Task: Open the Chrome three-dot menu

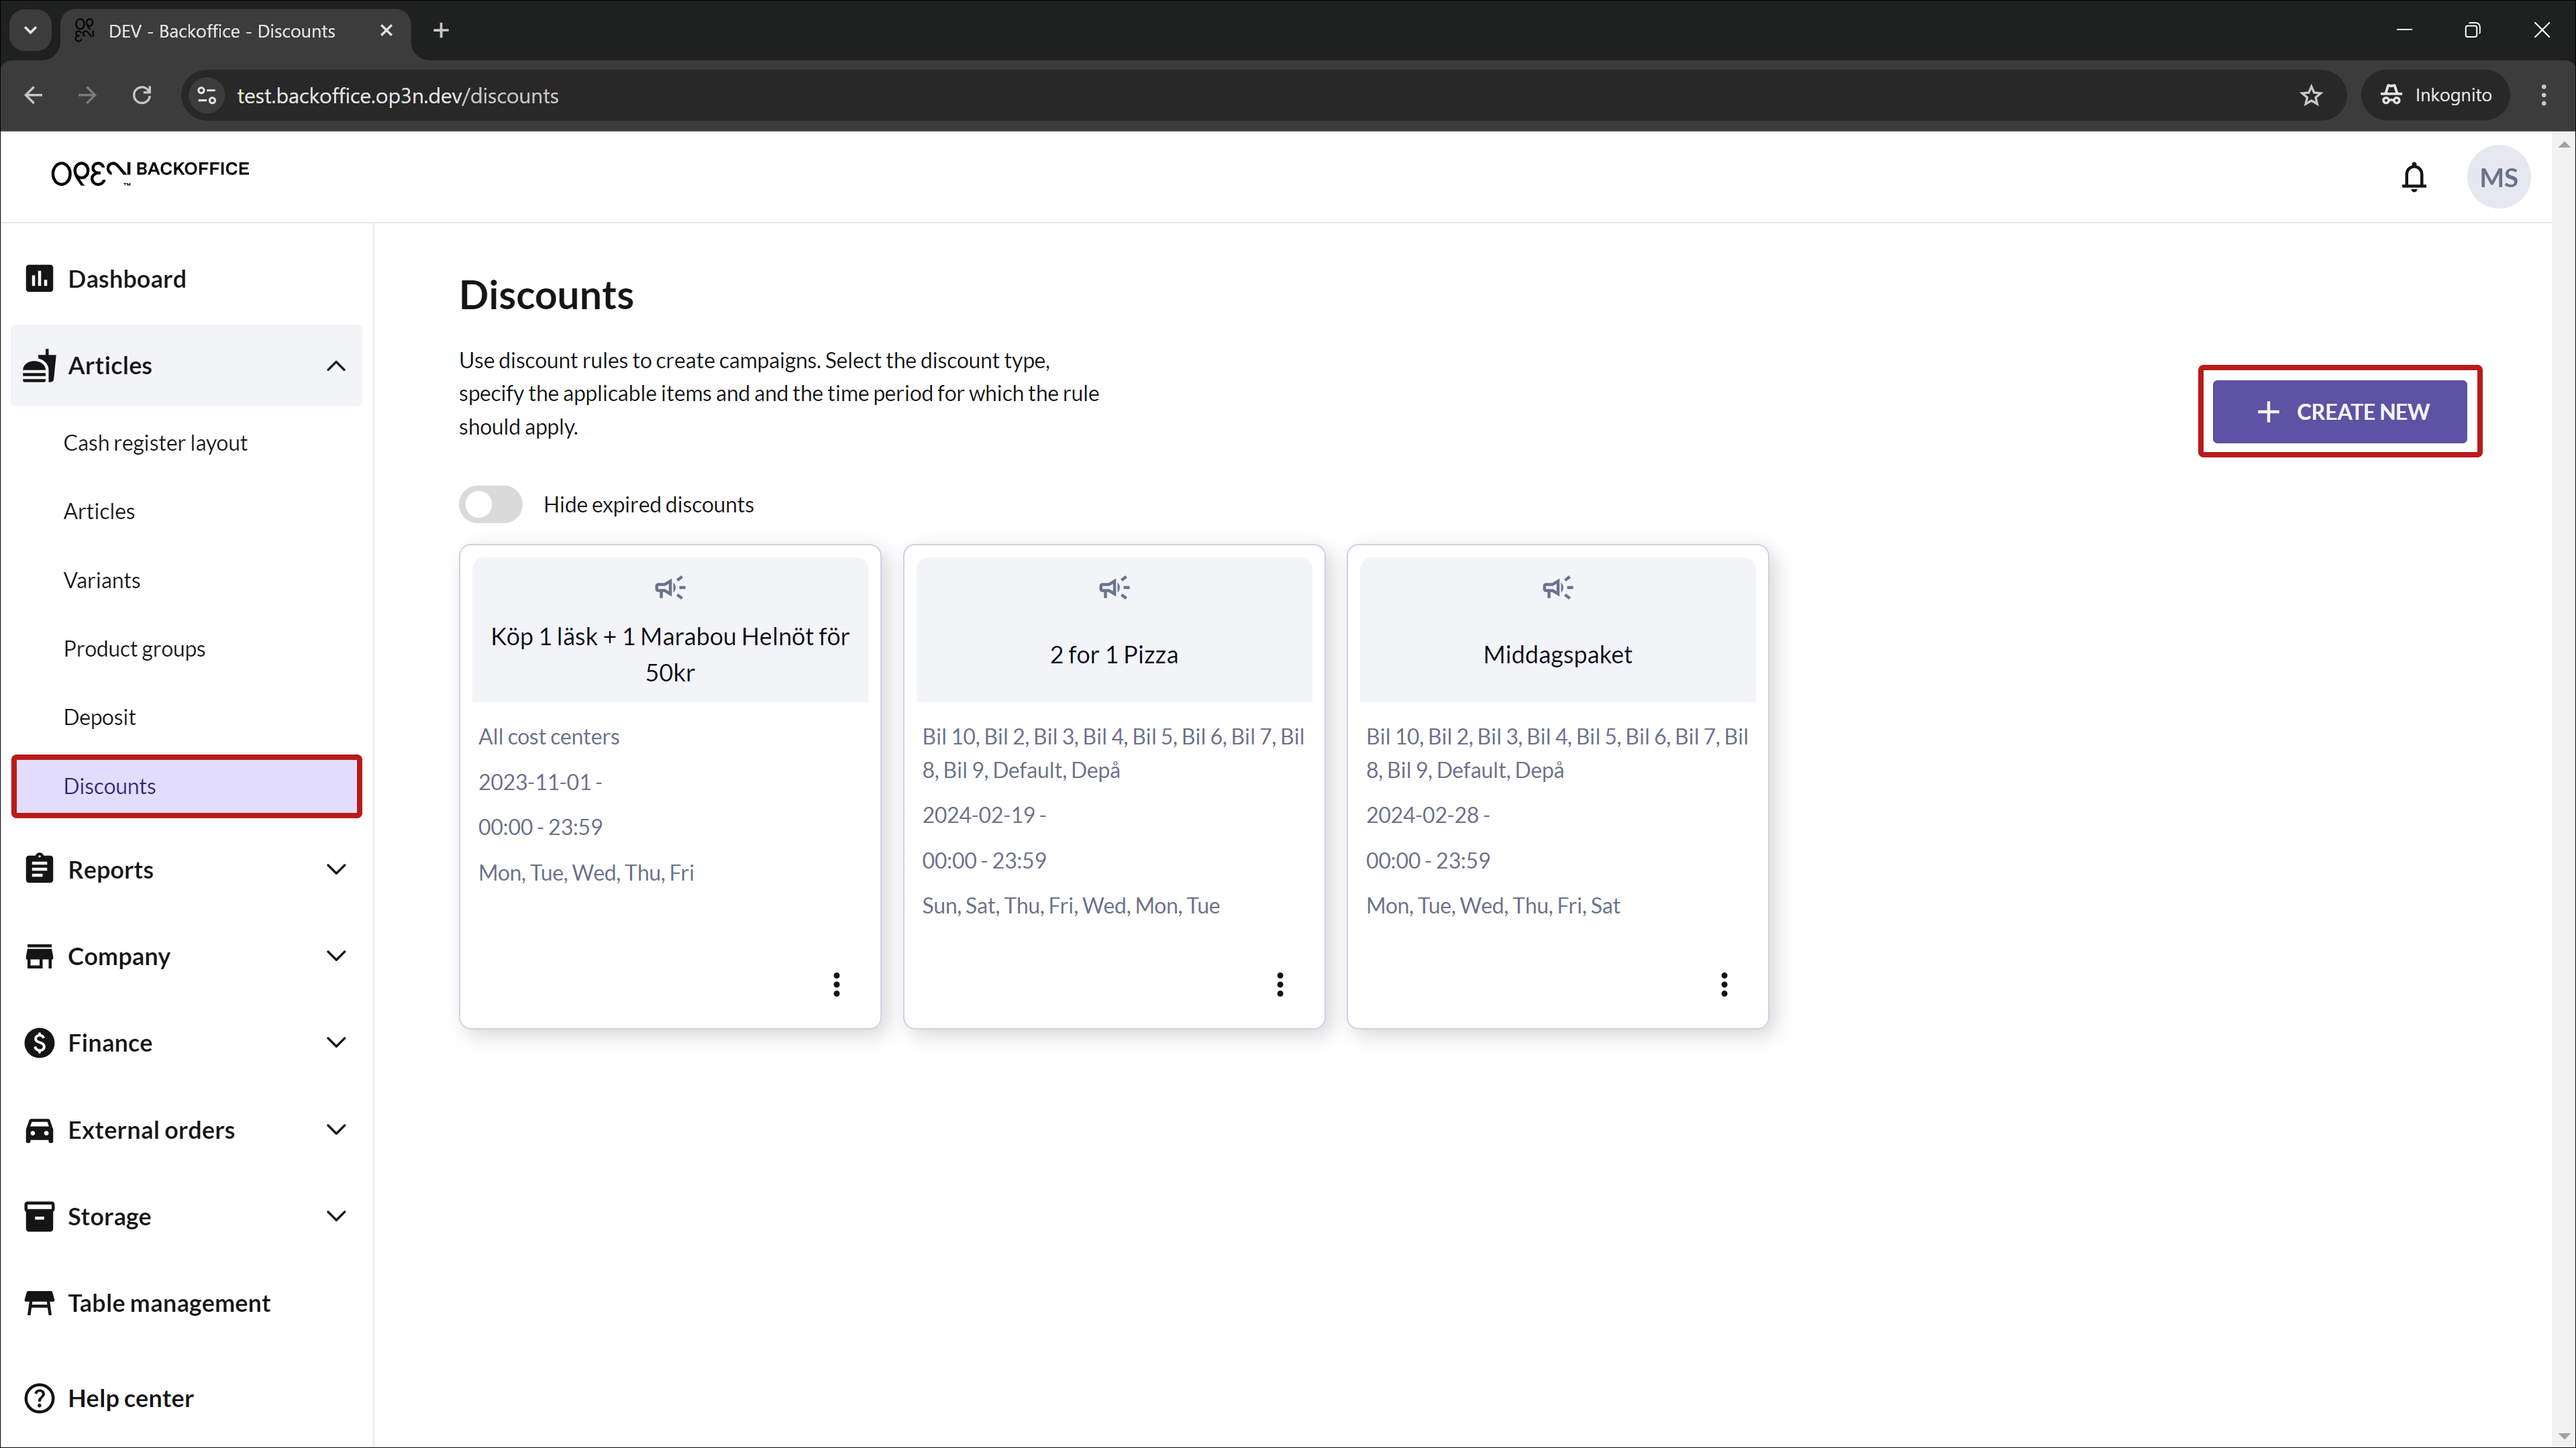Action: click(2544, 96)
